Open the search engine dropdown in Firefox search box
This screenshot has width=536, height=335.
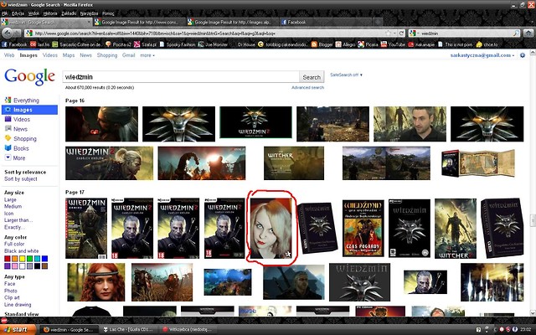pos(415,33)
